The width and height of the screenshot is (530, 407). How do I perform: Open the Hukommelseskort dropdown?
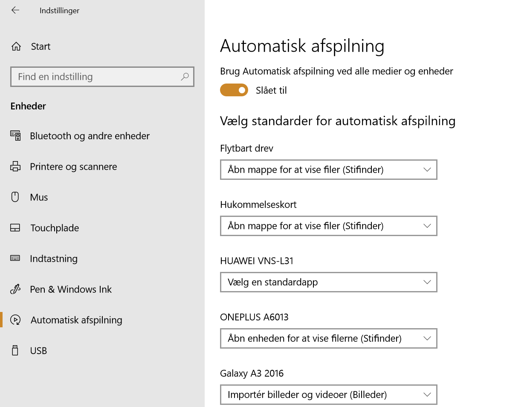click(328, 226)
